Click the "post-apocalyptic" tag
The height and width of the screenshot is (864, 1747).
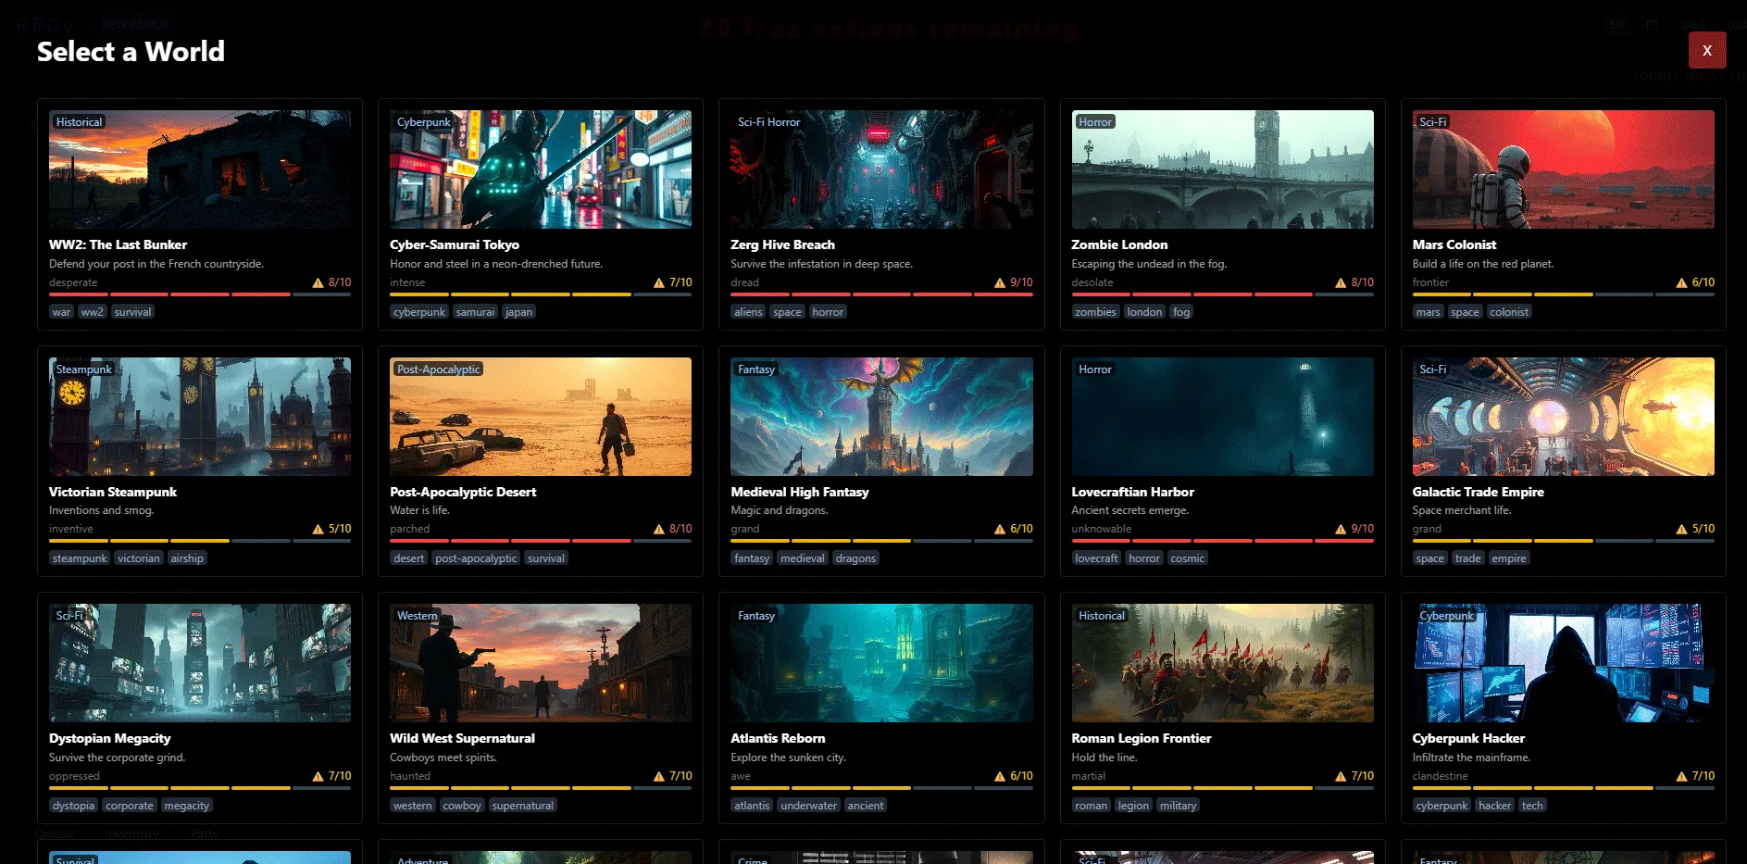476,558
